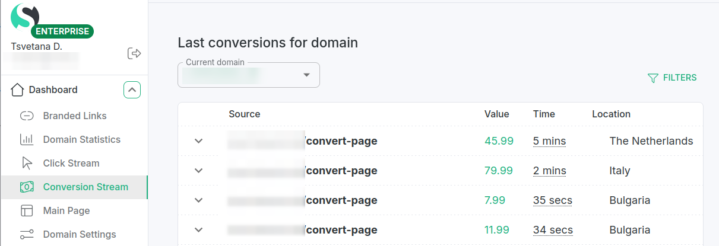
Task: Click the Domain Statistics bar chart icon
Action: click(x=27, y=140)
